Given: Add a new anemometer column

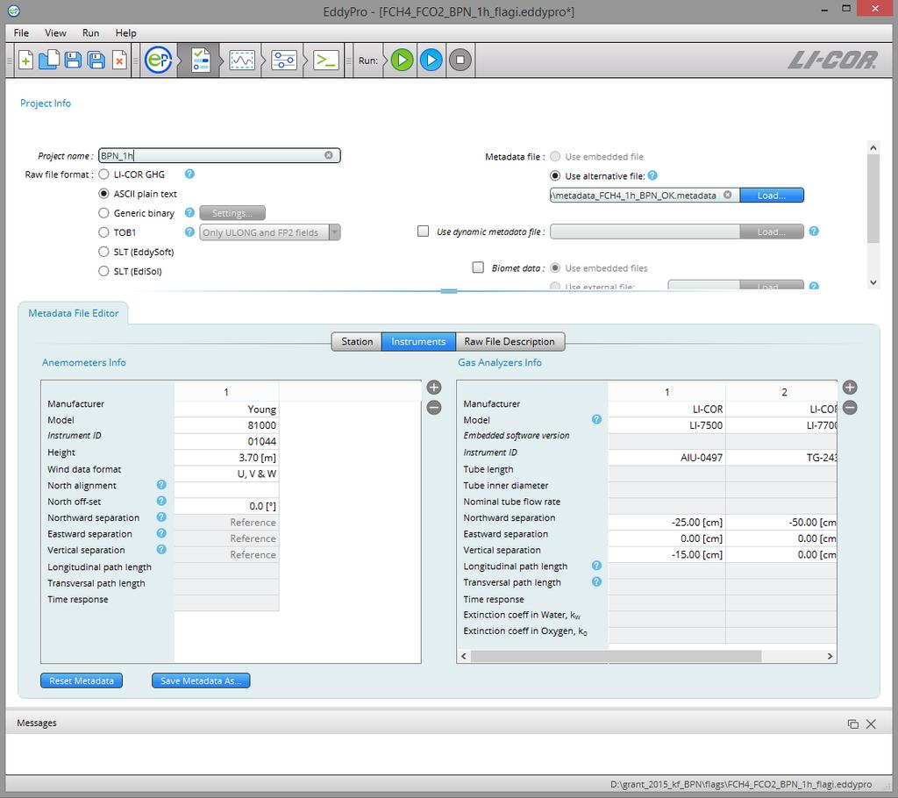Looking at the screenshot, I should 434,388.
